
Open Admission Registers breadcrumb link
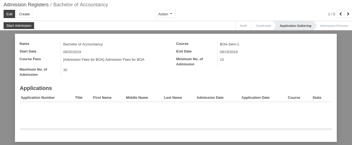coord(26,5)
